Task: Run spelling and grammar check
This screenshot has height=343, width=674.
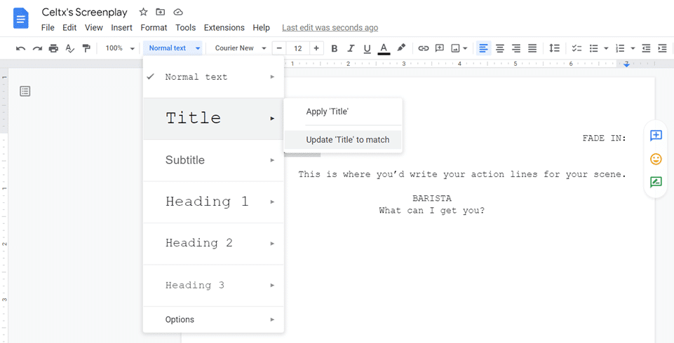Action: [70, 48]
